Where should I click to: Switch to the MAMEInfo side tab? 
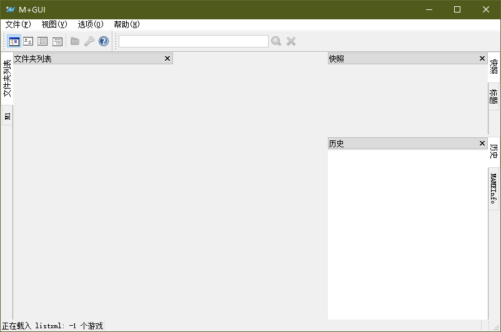(494, 188)
